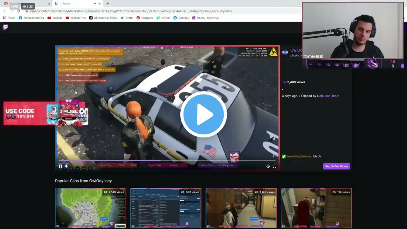The height and width of the screenshot is (229, 407).
Task: Pause the clip with the player pause button
Action: click(x=60, y=166)
